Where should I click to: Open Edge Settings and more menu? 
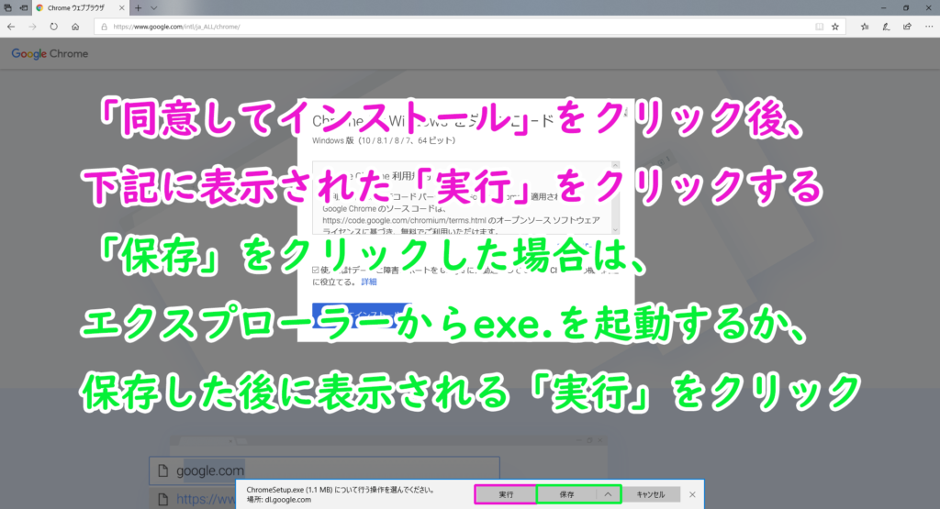click(x=929, y=27)
